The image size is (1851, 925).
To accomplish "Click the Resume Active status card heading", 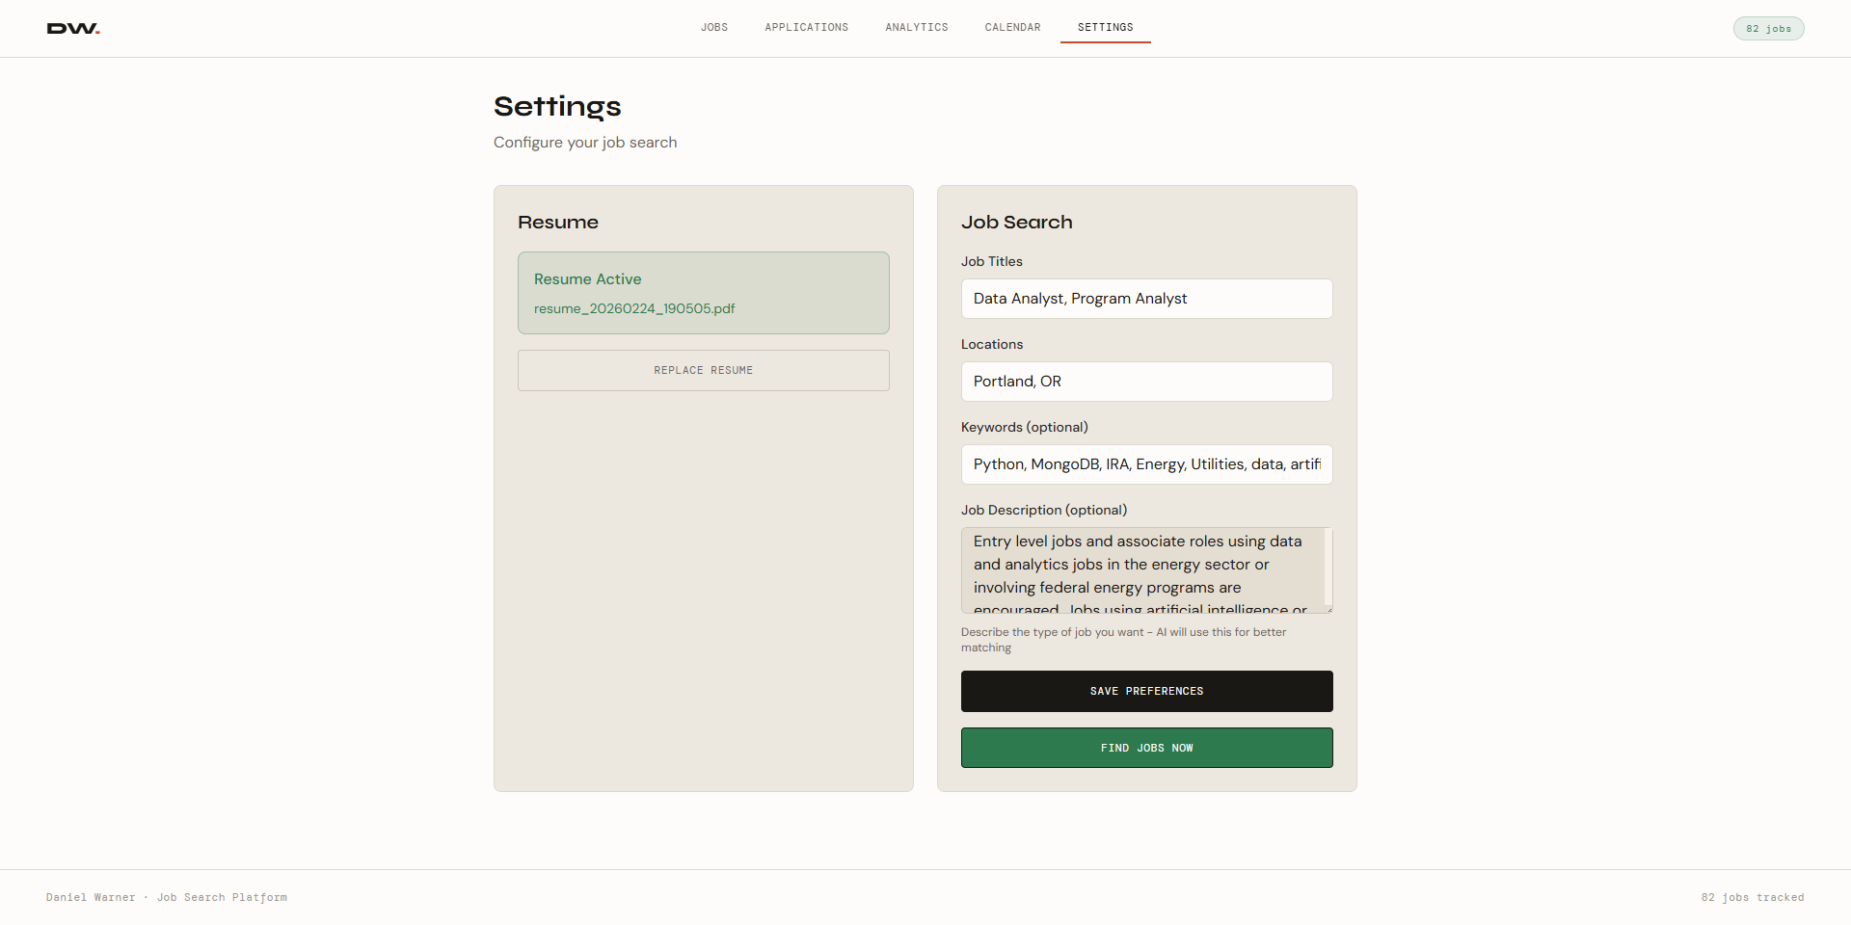I will tap(587, 278).
